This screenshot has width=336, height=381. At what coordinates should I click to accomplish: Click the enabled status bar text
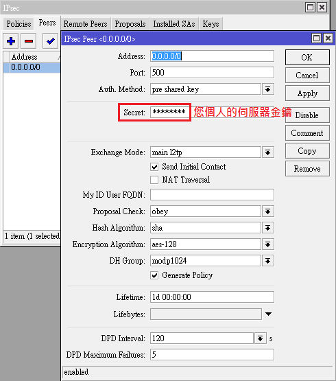click(x=76, y=372)
